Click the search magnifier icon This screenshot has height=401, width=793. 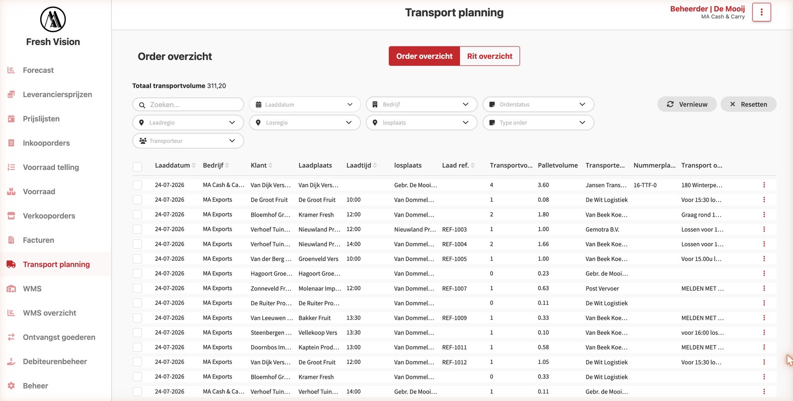[x=142, y=105]
